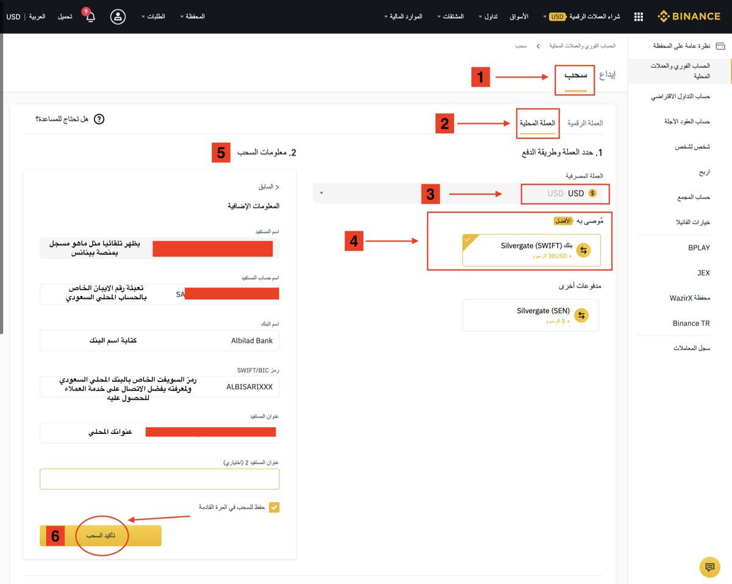The width and height of the screenshot is (732, 584).
Task: Open the user profile icon
Action: tap(118, 16)
